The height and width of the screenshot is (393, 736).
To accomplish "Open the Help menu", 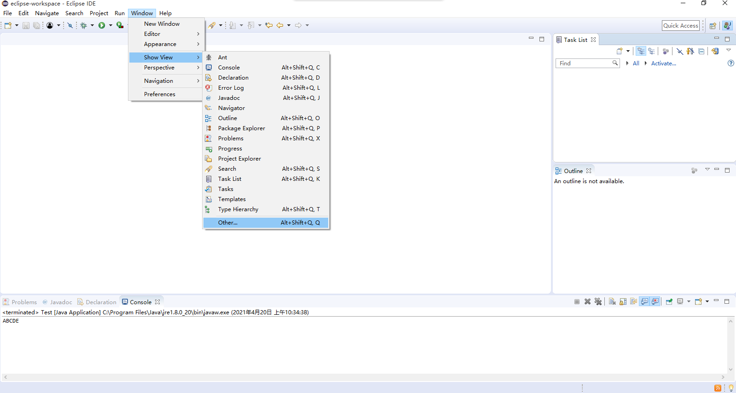I will point(165,13).
